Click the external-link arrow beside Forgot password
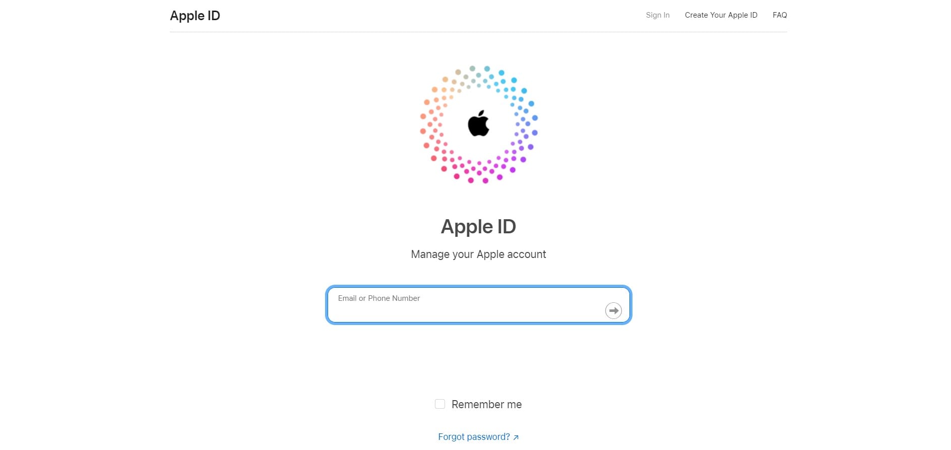Screen dimensions: 951x450 point(516,437)
